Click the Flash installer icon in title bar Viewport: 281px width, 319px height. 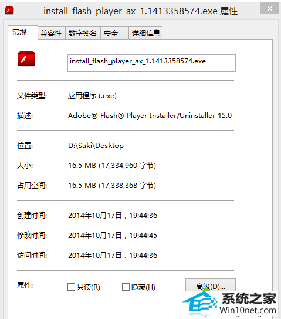[x=9, y=11]
